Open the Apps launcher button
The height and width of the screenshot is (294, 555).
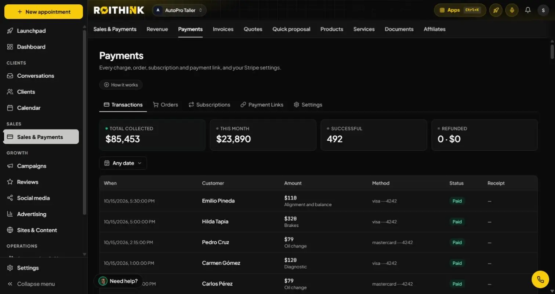[x=460, y=10]
